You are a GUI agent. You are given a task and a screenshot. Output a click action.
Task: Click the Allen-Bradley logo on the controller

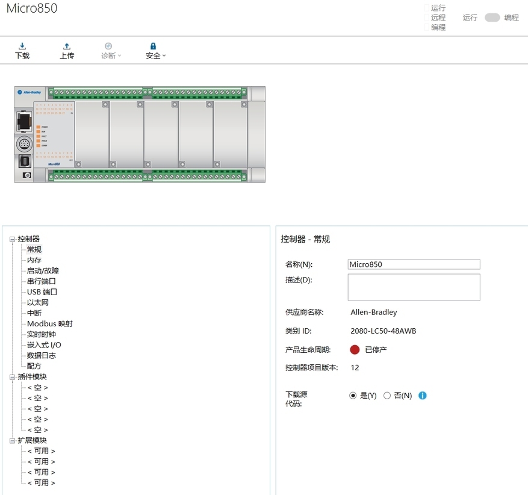click(30, 92)
